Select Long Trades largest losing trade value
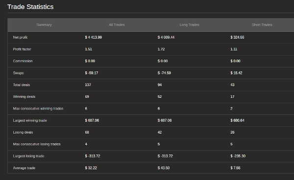294x180 pixels. (165, 156)
